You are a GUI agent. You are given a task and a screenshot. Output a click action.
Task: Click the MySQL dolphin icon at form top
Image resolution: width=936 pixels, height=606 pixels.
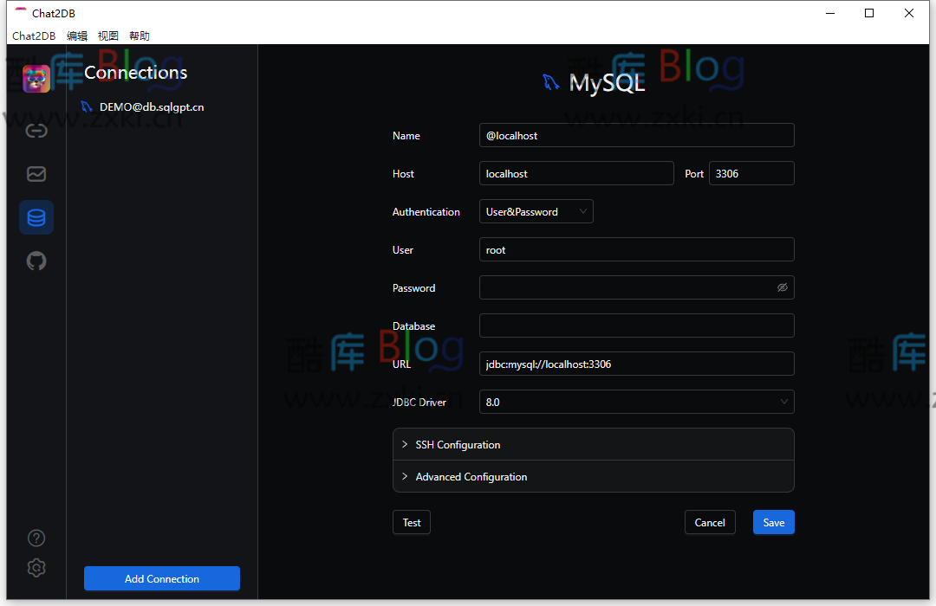click(x=549, y=81)
